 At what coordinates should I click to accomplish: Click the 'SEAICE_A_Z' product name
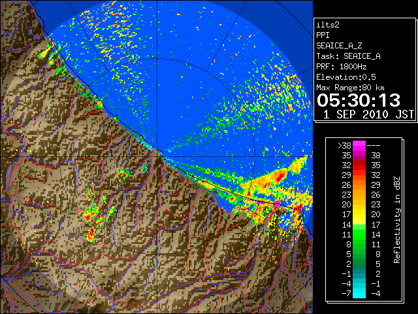click(x=339, y=46)
